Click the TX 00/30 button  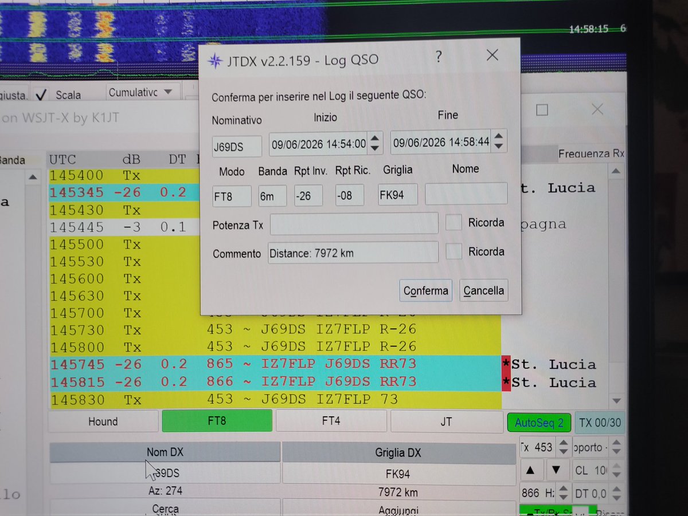600,423
